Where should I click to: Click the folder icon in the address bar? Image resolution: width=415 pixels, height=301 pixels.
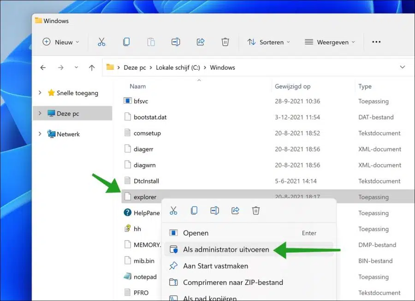click(x=110, y=67)
